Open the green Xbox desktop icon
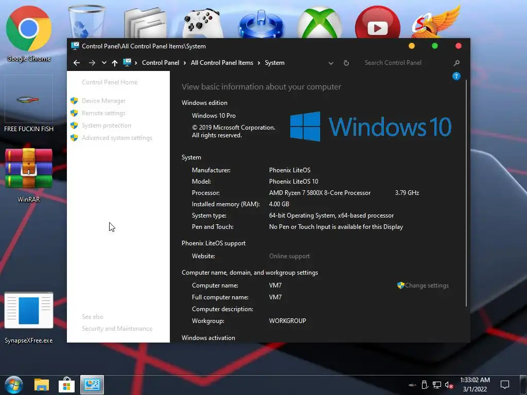This screenshot has height=395, width=527. tap(319, 22)
